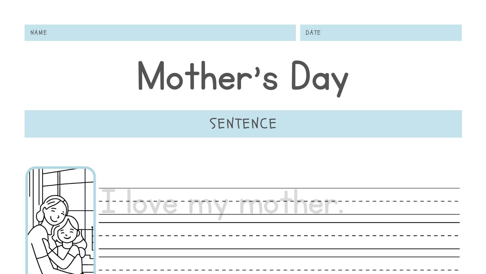Click the period ending the traced sentence
The image size is (486, 274).
341,211
